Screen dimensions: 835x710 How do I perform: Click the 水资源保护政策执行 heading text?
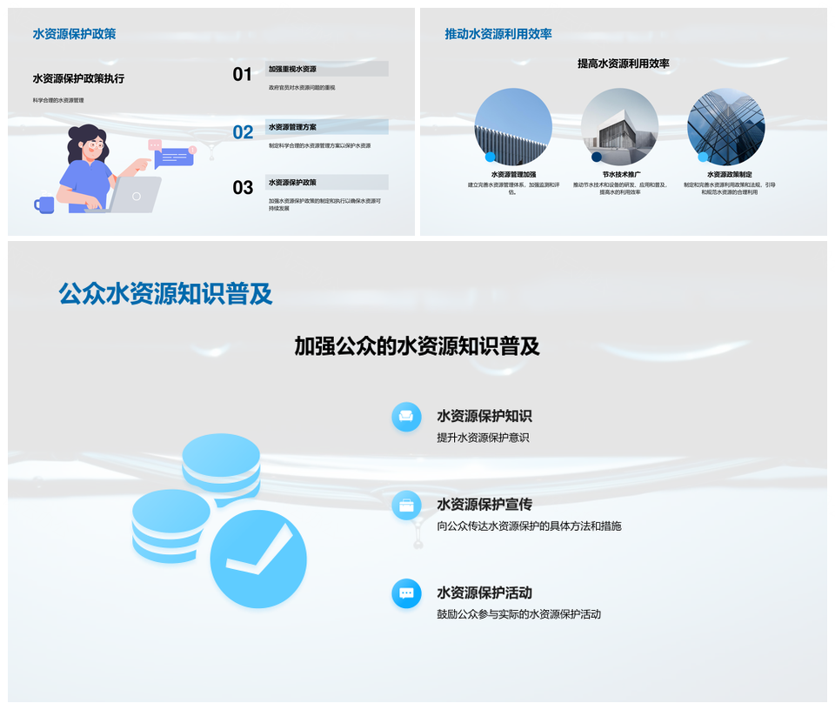pos(78,78)
